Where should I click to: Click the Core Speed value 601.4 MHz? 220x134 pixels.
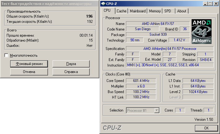click(x=141, y=81)
